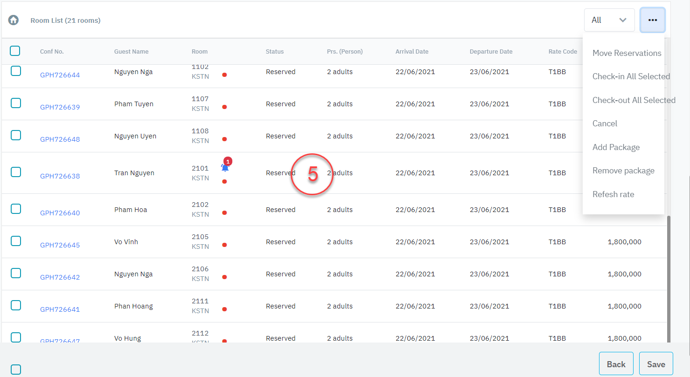The width and height of the screenshot is (690, 377).
Task: Click the Back button
Action: pos(616,364)
